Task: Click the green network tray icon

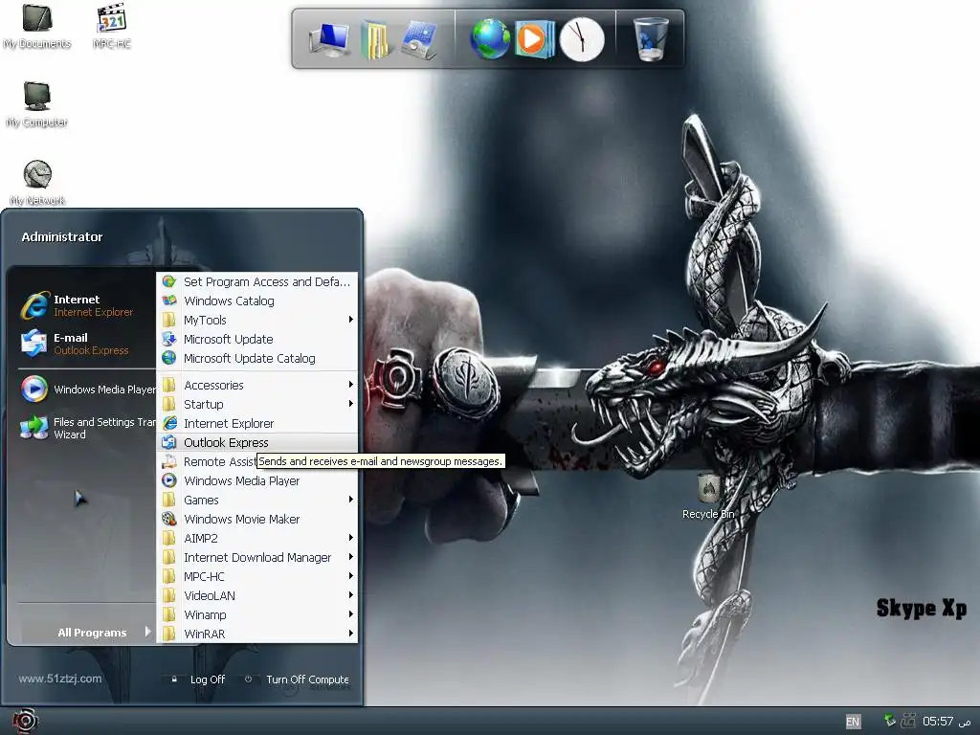Action: tap(890, 721)
